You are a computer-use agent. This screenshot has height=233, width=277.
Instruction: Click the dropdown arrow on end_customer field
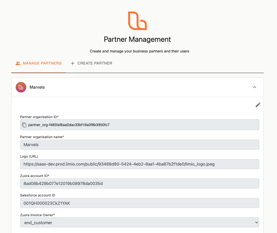pos(257,222)
